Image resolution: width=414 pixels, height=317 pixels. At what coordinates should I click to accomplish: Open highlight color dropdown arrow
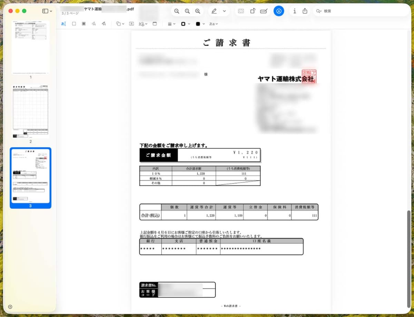pyautogui.click(x=224, y=11)
